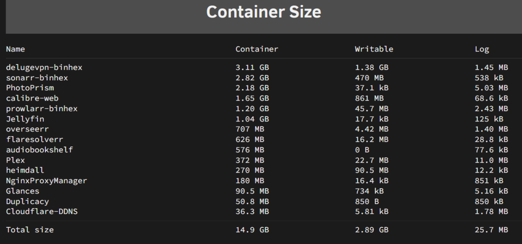This screenshot has width=522, height=244.
Task: Click the Jellyfin container name
Action: pyautogui.click(x=25, y=119)
